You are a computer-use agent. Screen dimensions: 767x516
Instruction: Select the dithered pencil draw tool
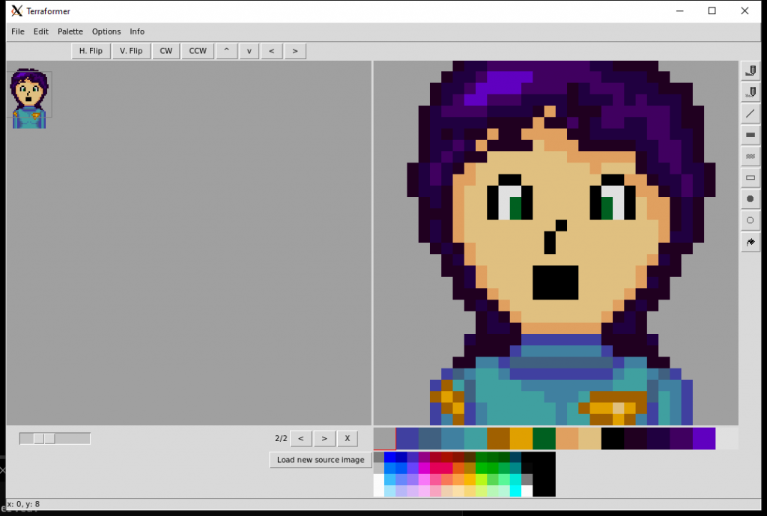pyautogui.click(x=751, y=92)
